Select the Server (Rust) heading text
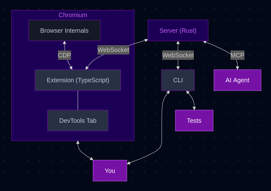Image resolution: width=271 pixels, height=191 pixels. (x=178, y=31)
